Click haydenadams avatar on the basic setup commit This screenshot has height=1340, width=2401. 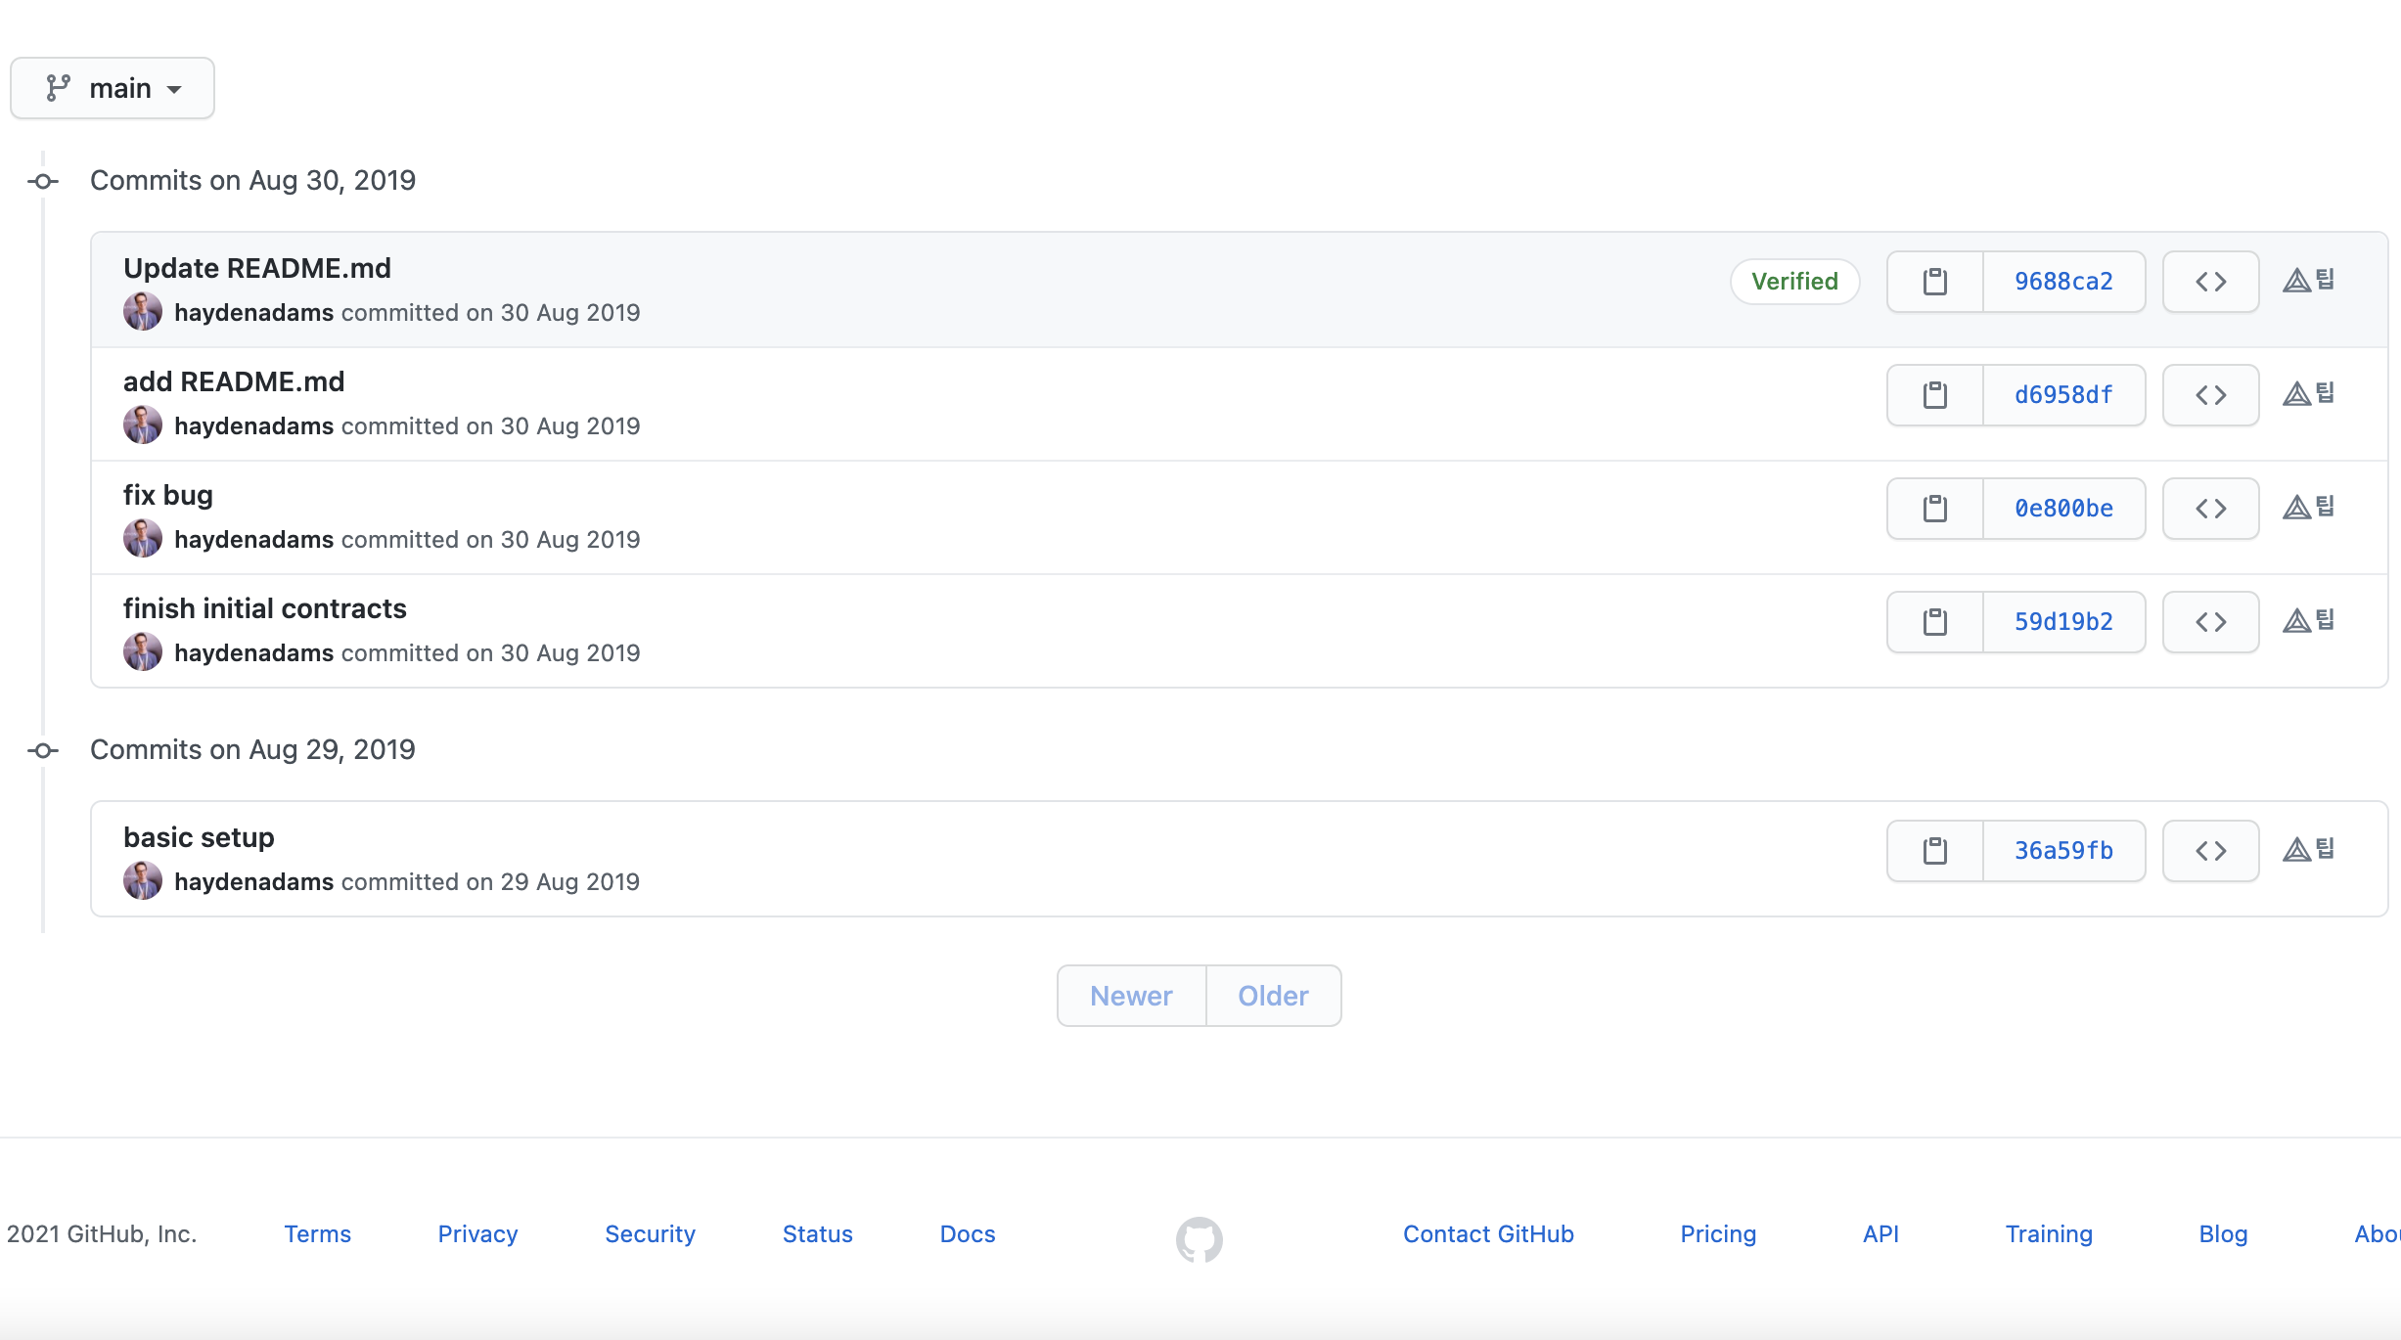[143, 880]
